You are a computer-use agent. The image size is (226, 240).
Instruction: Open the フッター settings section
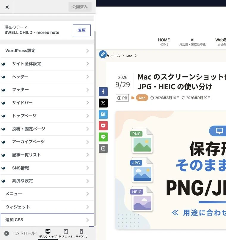47,90
